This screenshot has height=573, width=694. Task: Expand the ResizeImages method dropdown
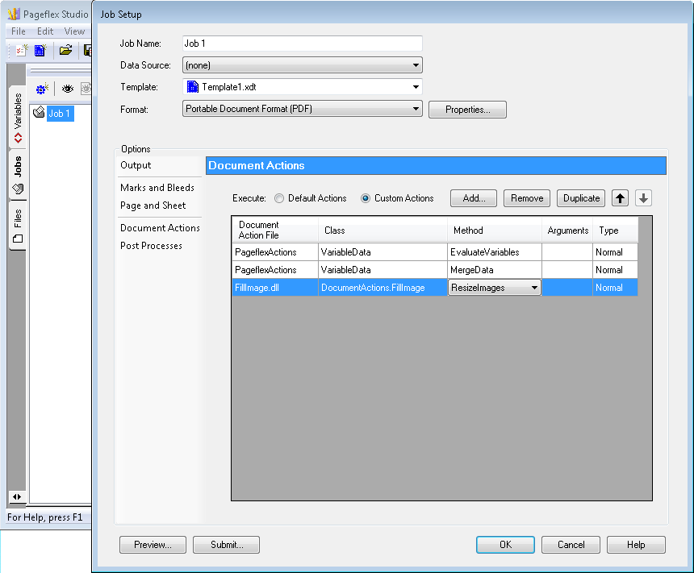533,288
